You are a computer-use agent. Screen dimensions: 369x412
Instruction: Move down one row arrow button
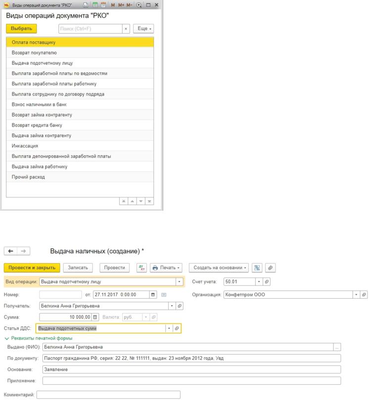tap(141, 201)
